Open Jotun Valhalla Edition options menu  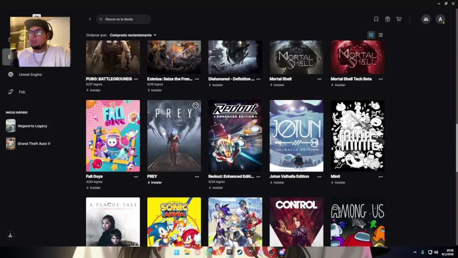(x=319, y=177)
